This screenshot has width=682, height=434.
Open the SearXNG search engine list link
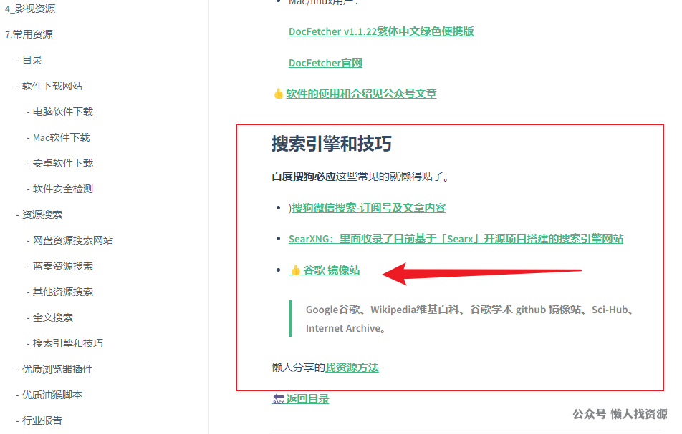click(x=456, y=239)
